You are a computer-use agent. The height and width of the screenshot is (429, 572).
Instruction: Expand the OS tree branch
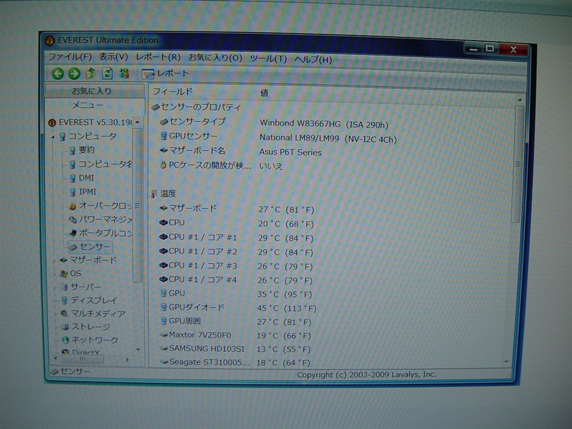(x=55, y=274)
